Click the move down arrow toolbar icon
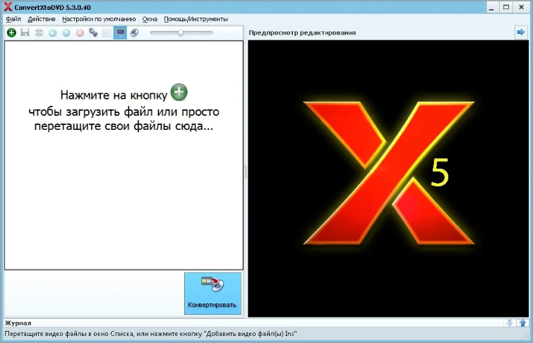 click(x=52, y=32)
